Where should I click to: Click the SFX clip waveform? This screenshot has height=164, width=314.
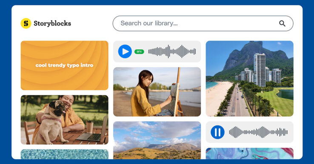pyautogui.click(x=172, y=51)
